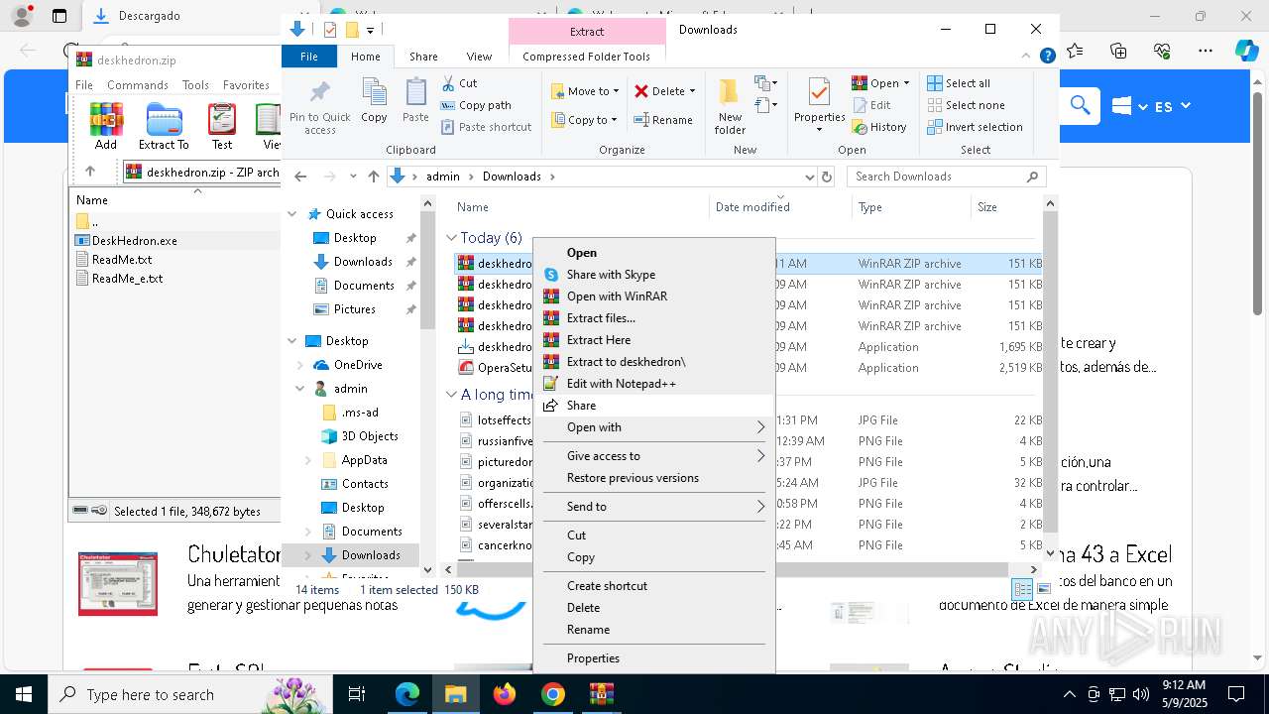Click Rename in the Organize group
1269x714 pixels.
point(663,120)
